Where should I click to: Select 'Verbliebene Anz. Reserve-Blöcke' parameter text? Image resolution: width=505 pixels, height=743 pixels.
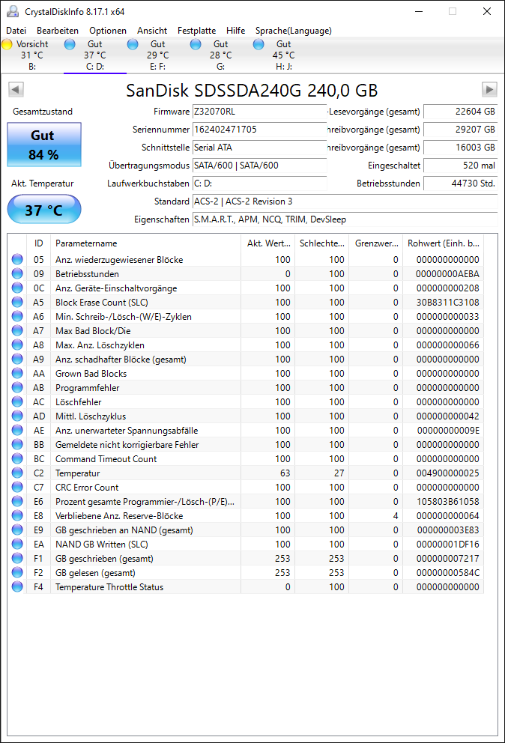coord(119,515)
